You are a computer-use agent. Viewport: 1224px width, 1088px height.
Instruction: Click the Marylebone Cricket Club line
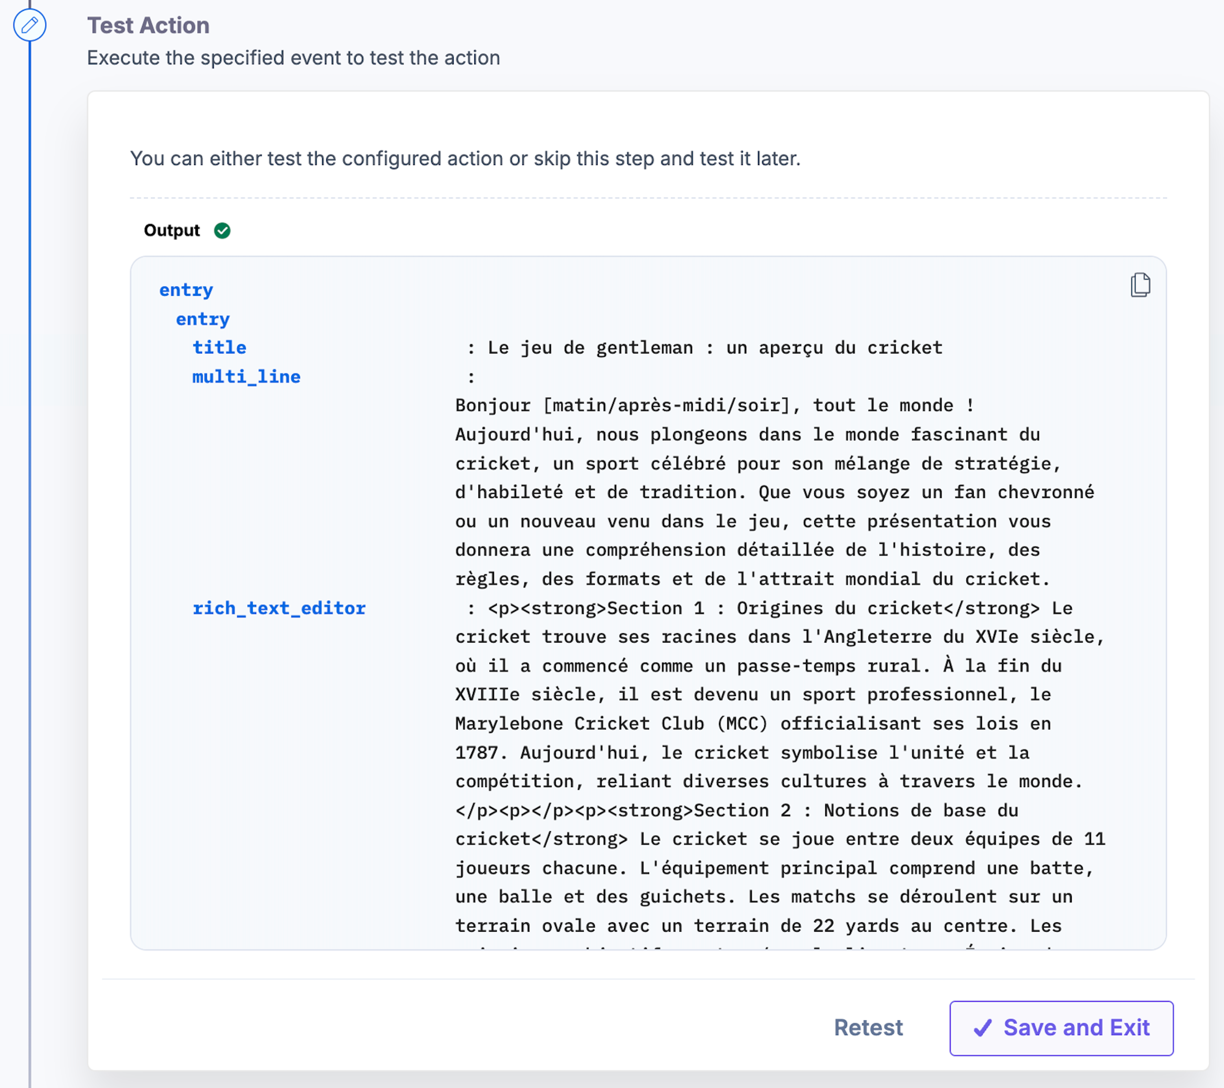753,724
